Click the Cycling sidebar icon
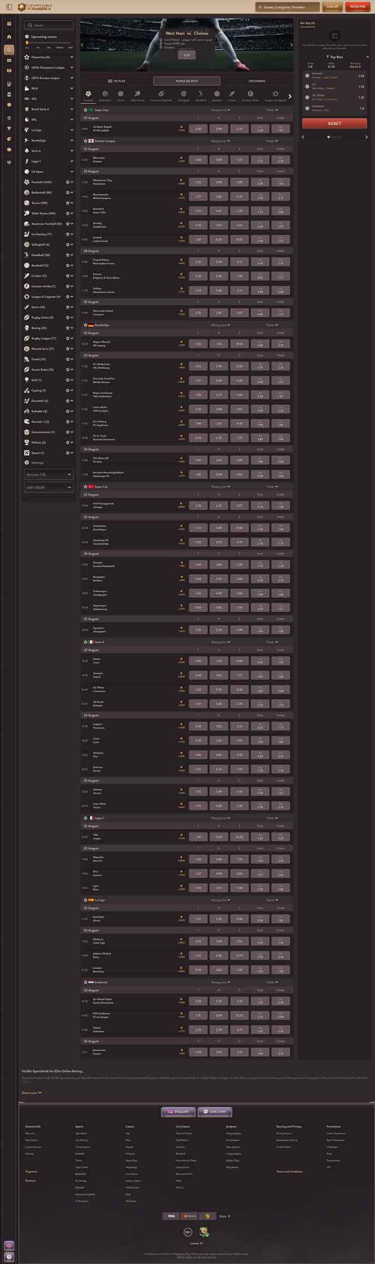The height and width of the screenshot is (1264, 375). [x=27, y=390]
